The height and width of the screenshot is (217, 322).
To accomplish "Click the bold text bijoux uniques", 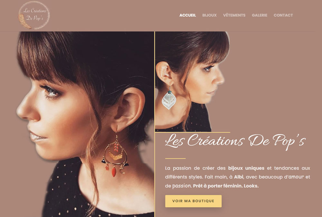I will [x=246, y=168].
